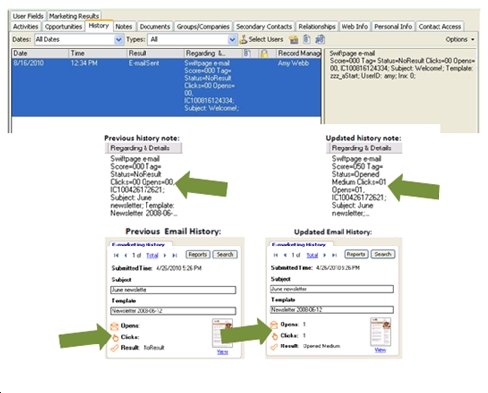This screenshot has height=393, width=488.
Task: Go to first record in Previous Email History
Action: pos(116,255)
